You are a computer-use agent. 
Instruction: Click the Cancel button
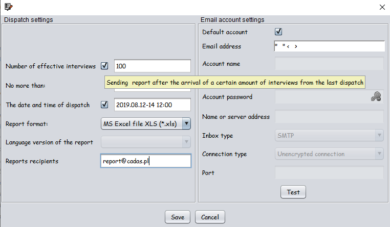(x=210, y=217)
